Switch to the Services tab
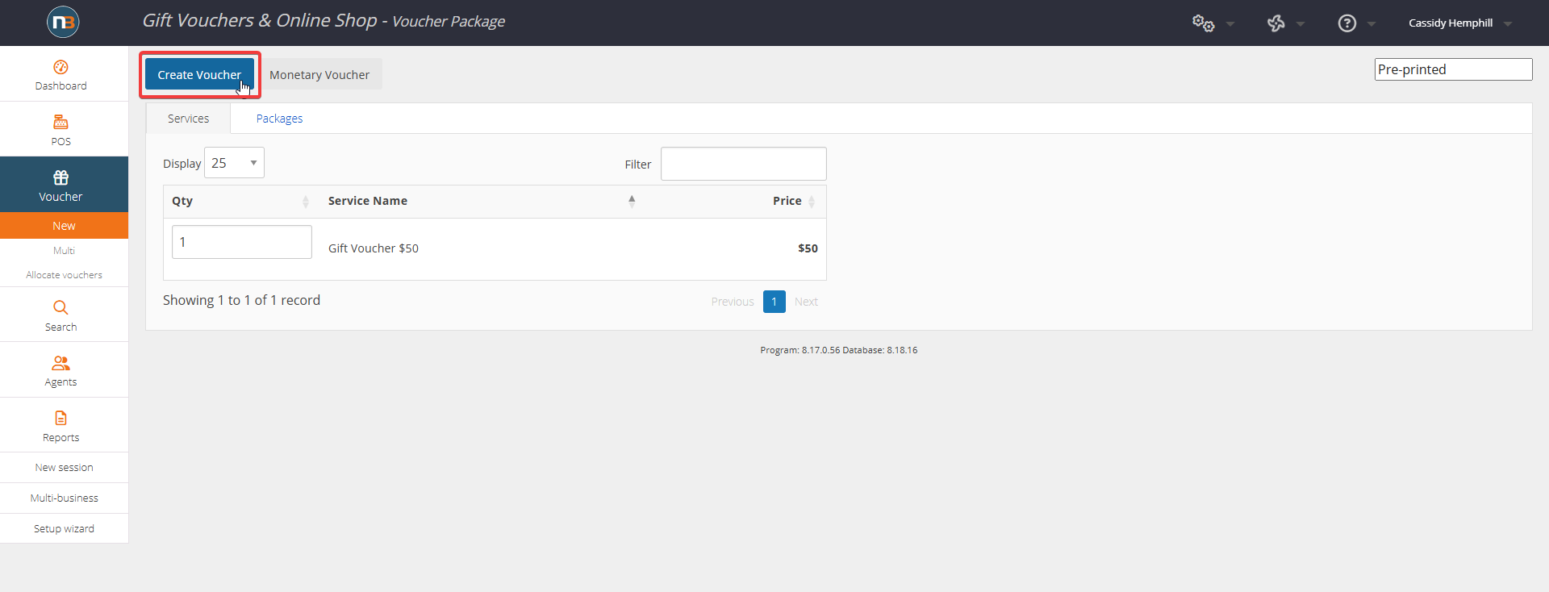Image resolution: width=1549 pixels, height=592 pixels. coord(188,119)
